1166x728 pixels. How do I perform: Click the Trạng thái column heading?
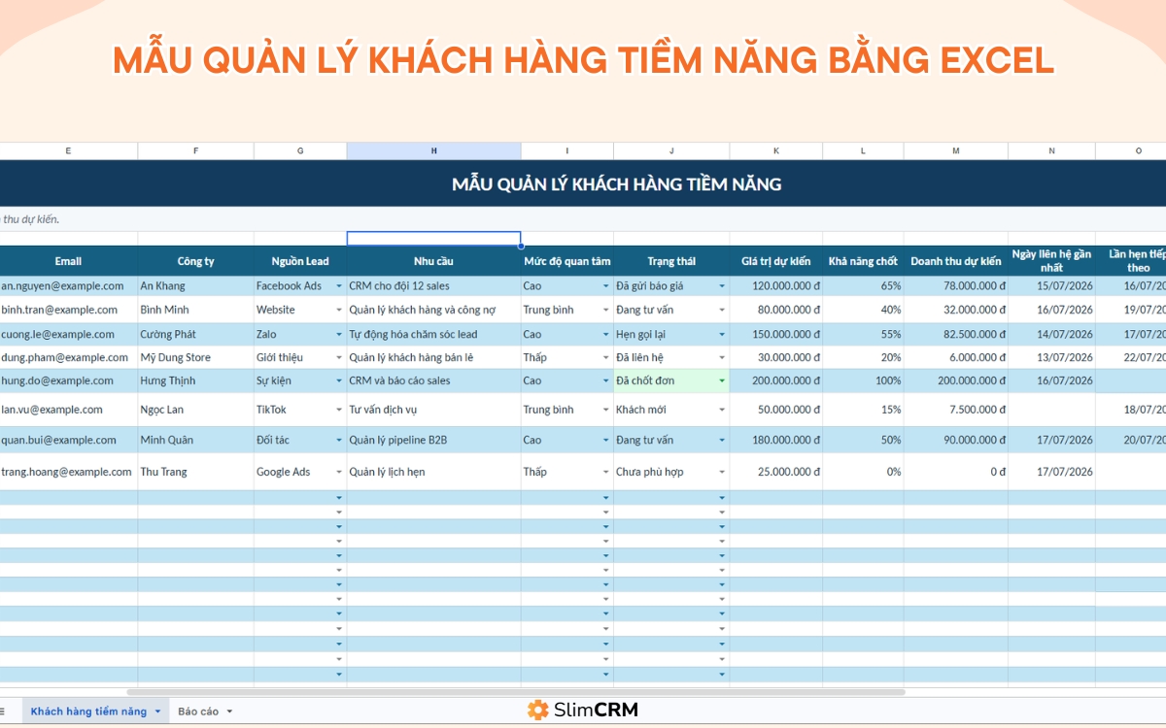click(x=671, y=261)
